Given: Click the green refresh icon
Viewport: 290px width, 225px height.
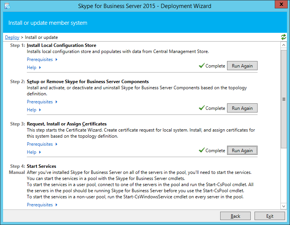Looking at the screenshot, I should [x=284, y=37].
